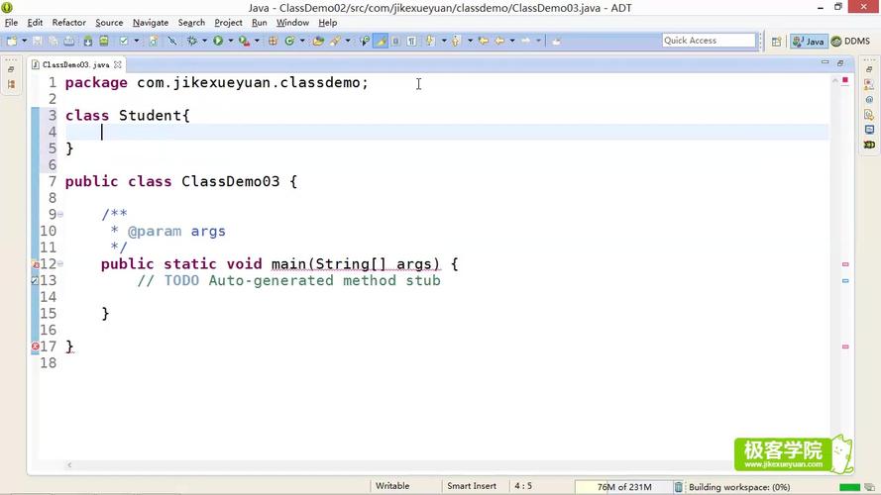881x495 pixels.
Task: Click the New file wizard icon
Action: click(12, 41)
